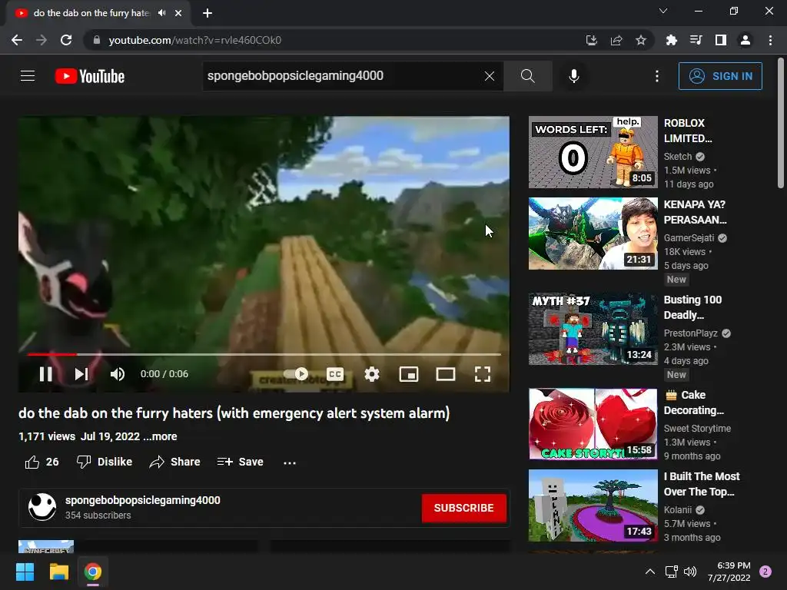Pause the video

pyautogui.click(x=45, y=374)
